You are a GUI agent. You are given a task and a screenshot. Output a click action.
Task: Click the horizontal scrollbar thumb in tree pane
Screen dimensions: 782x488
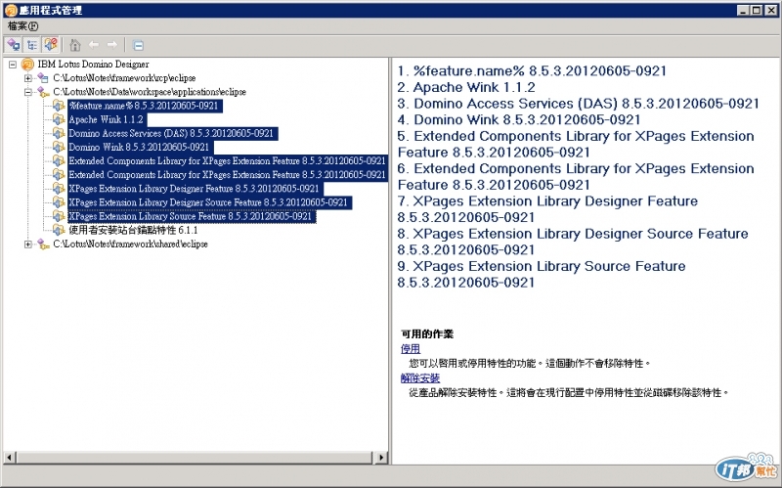tap(195, 457)
